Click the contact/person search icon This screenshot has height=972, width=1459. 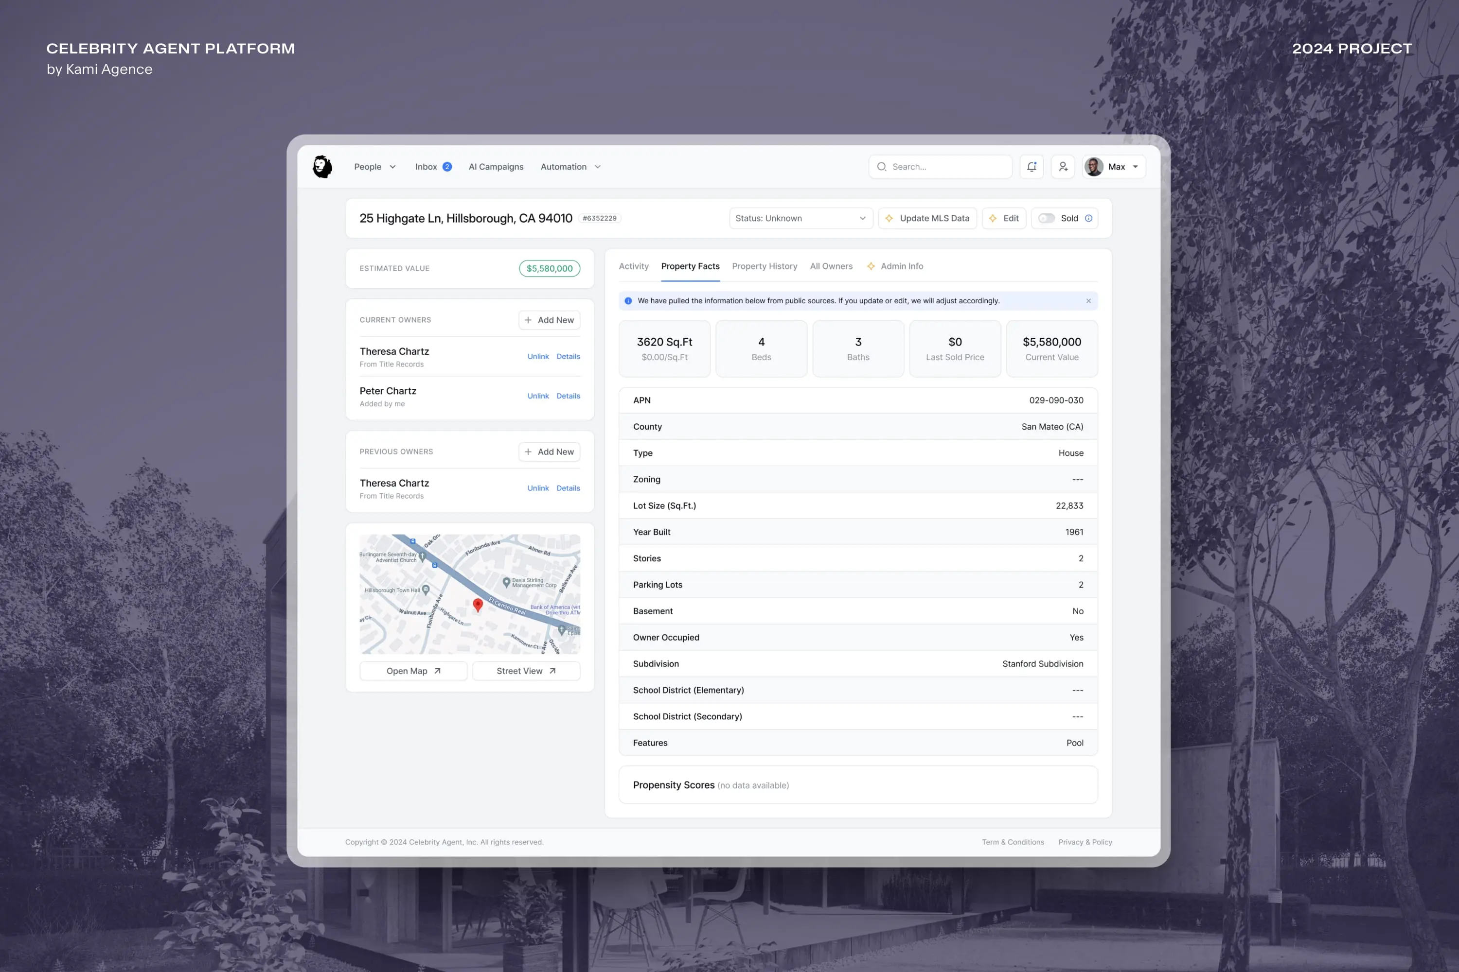[x=1063, y=166]
